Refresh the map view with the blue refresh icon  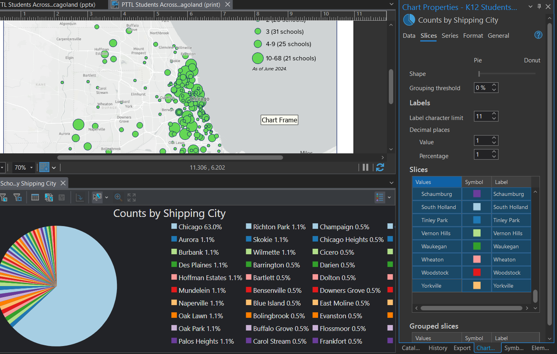click(x=380, y=167)
